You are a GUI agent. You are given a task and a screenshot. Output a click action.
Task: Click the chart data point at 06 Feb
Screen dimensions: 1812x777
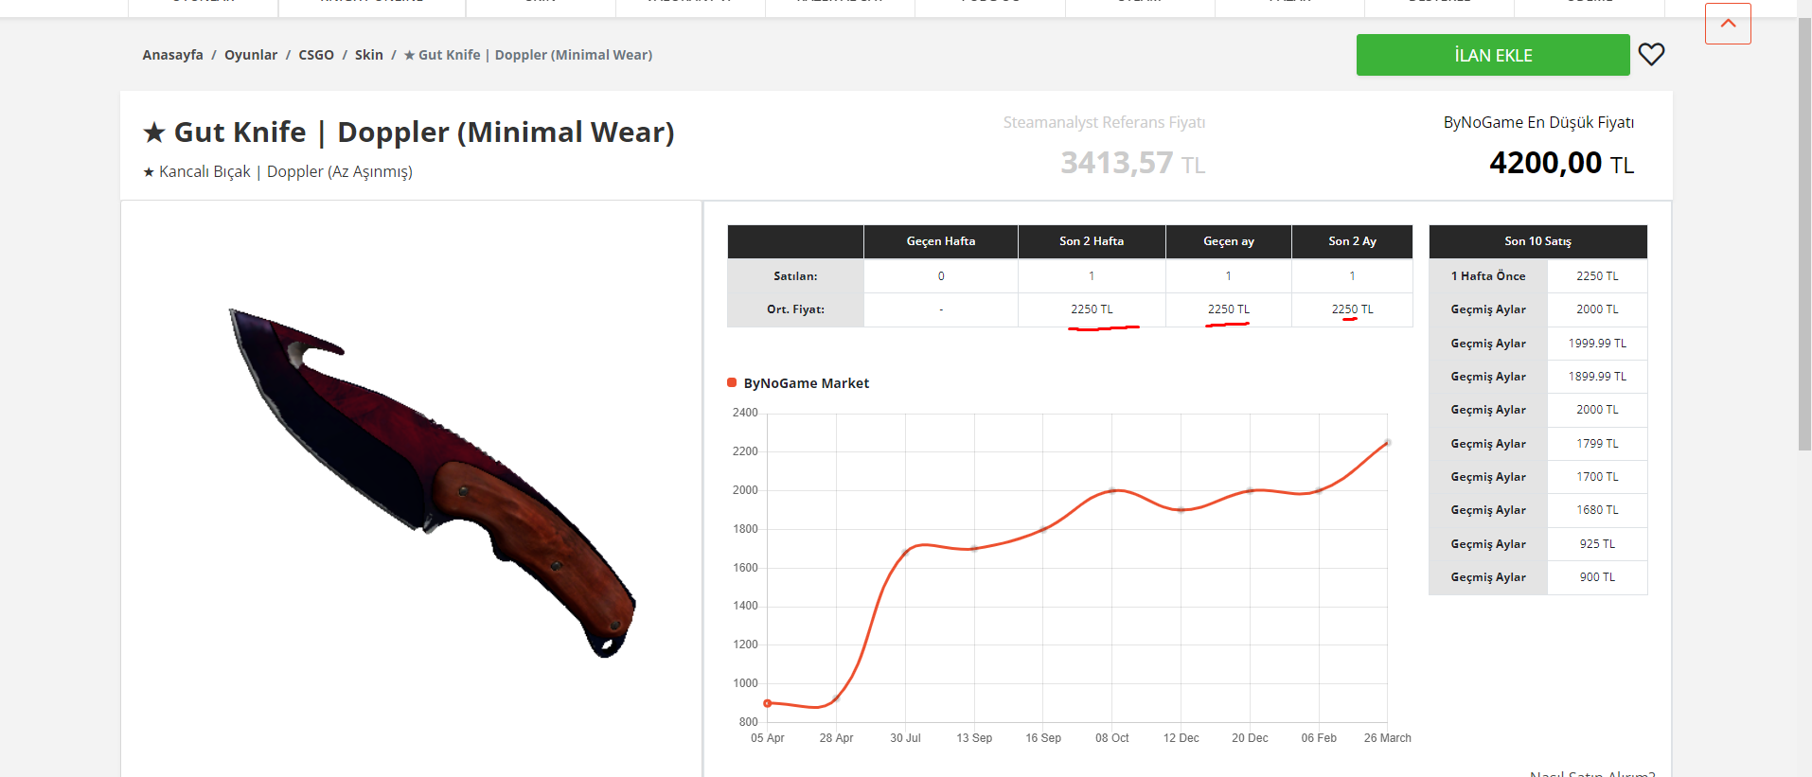tap(1319, 490)
